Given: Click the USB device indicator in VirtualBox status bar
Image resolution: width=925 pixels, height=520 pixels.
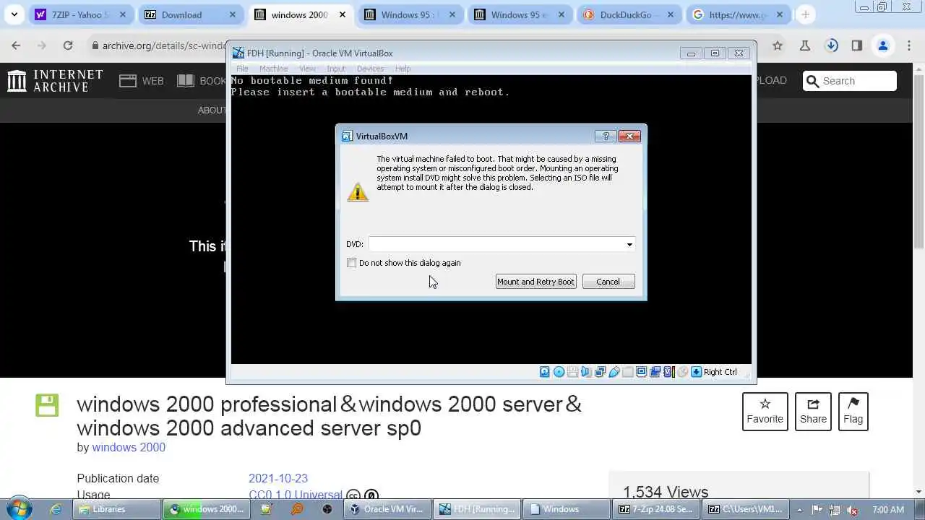Looking at the screenshot, I should pos(614,372).
